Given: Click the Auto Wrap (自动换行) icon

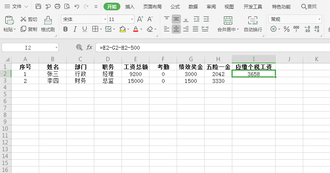Looking at the screenshot, I should click(253, 21).
